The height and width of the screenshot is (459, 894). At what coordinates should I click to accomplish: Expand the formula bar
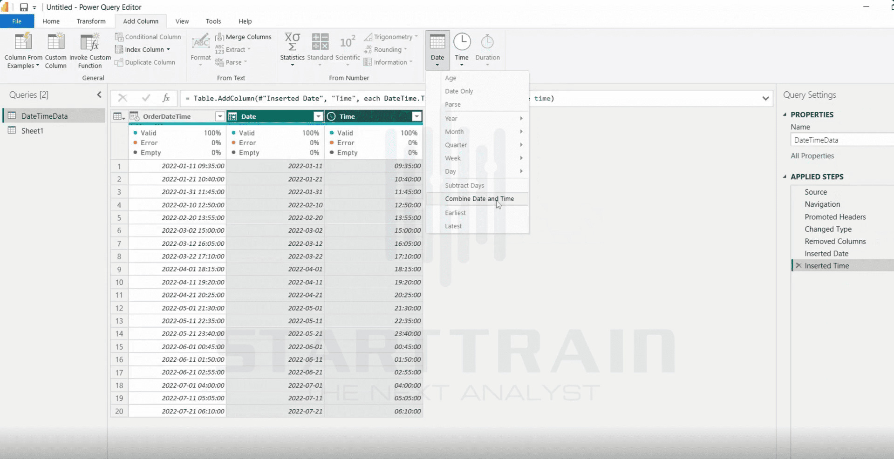pos(765,98)
